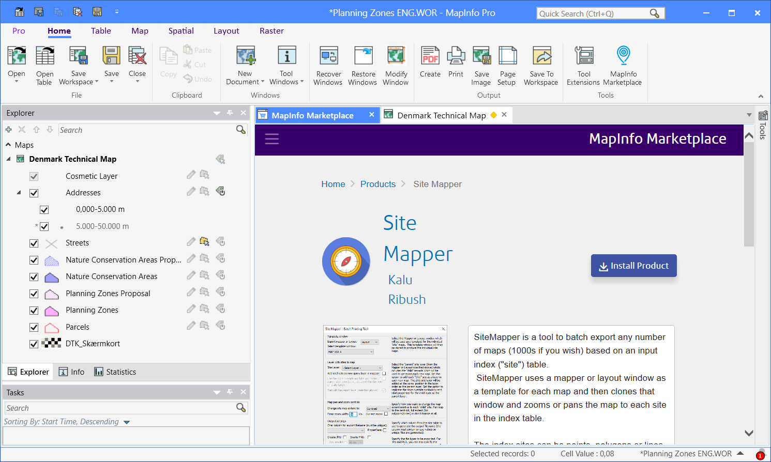771x462 pixels.
Task: Click the Products breadcrumb link
Action: point(378,184)
